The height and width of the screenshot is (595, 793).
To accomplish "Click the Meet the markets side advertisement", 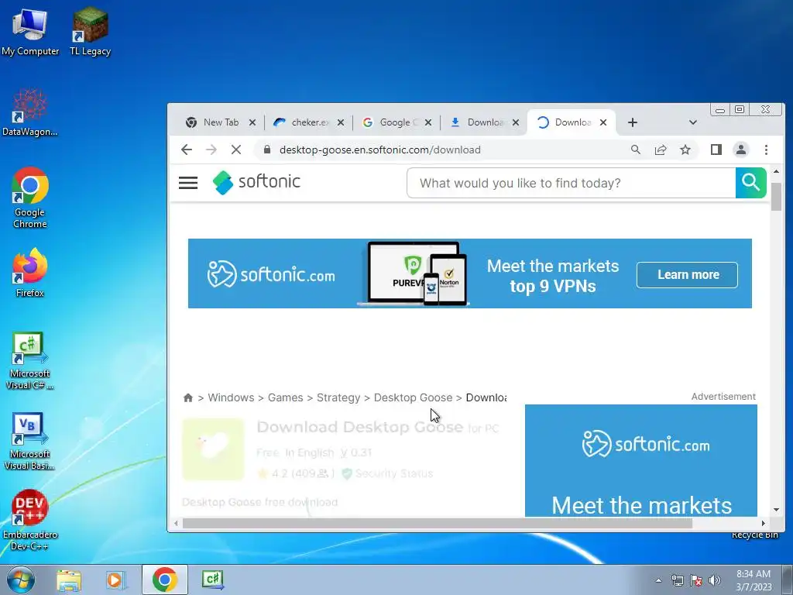I will 640,460.
